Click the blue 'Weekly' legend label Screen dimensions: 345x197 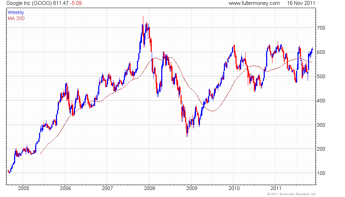tap(16, 13)
